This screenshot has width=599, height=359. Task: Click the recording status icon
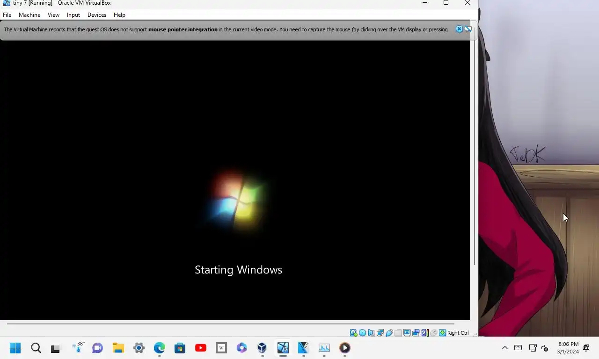pyautogui.click(x=416, y=333)
